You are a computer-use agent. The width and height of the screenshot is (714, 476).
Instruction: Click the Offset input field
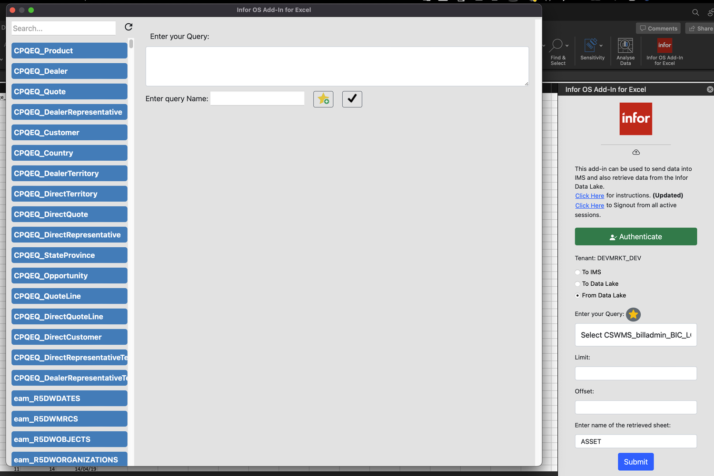(x=636, y=407)
